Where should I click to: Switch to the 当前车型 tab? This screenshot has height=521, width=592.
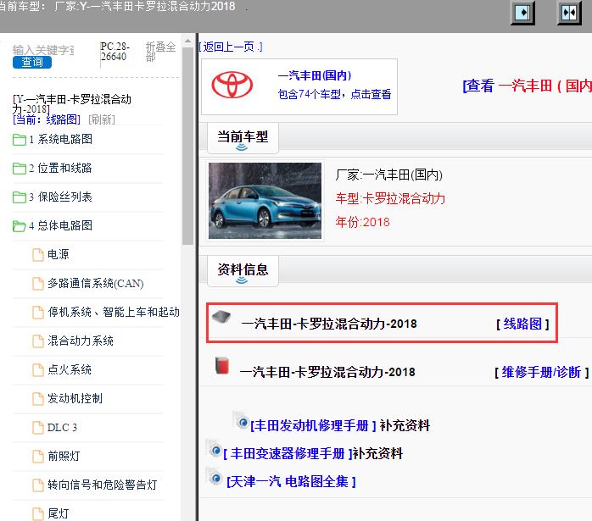click(x=243, y=137)
